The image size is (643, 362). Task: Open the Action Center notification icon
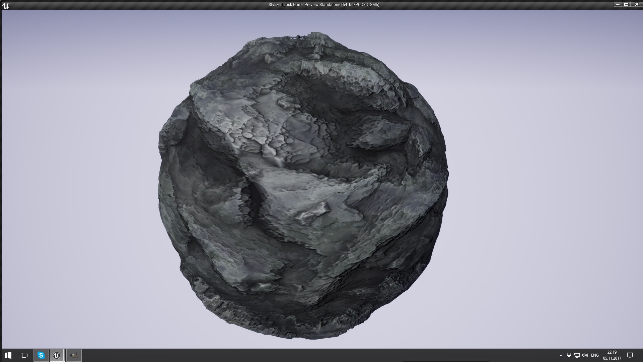point(629,355)
